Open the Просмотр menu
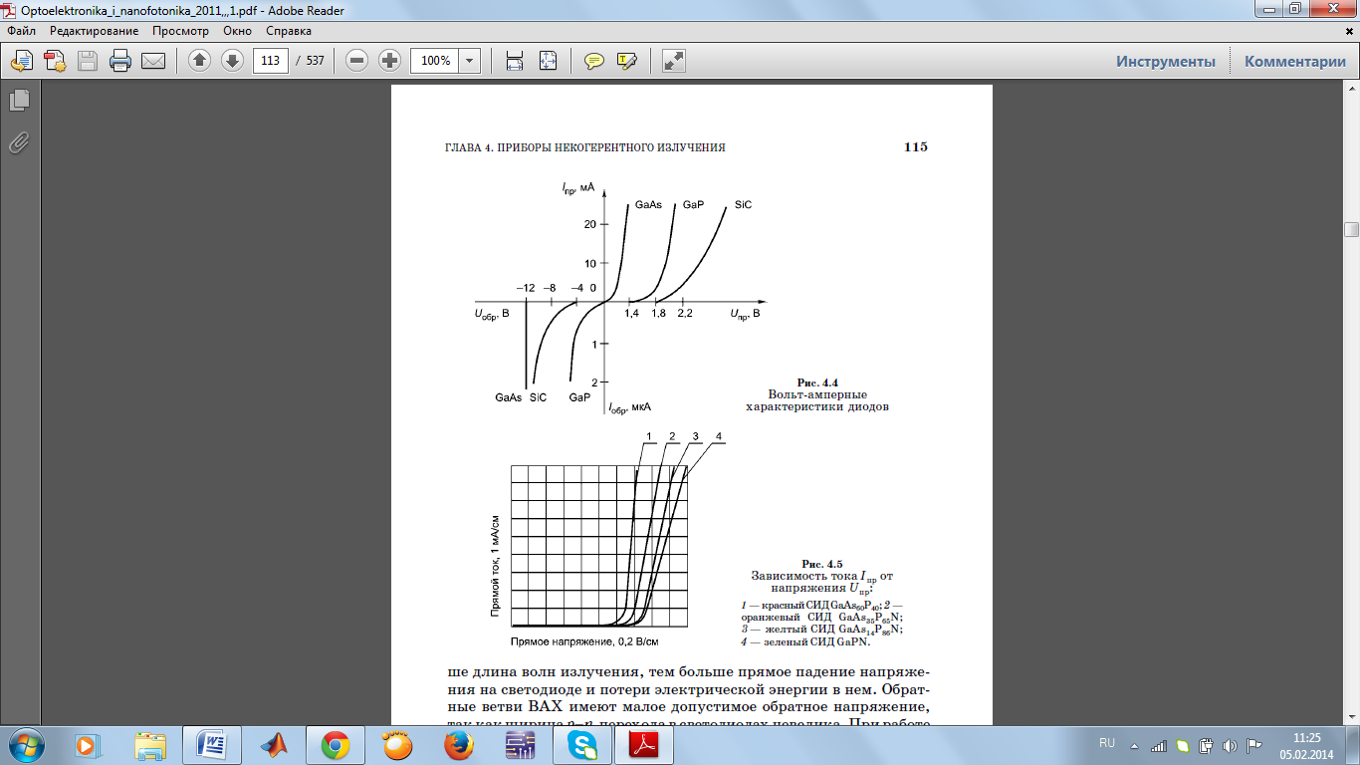The height and width of the screenshot is (765, 1360). point(180,31)
